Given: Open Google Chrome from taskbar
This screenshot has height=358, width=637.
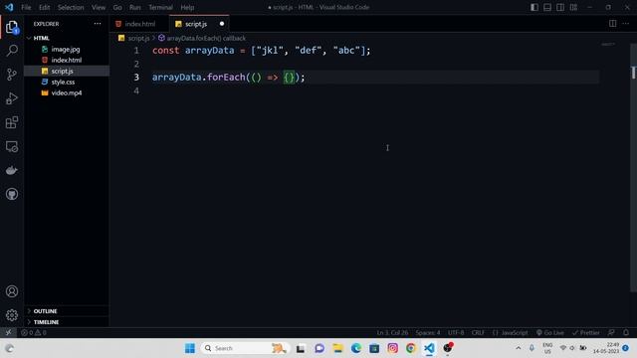Looking at the screenshot, I should click(411, 348).
